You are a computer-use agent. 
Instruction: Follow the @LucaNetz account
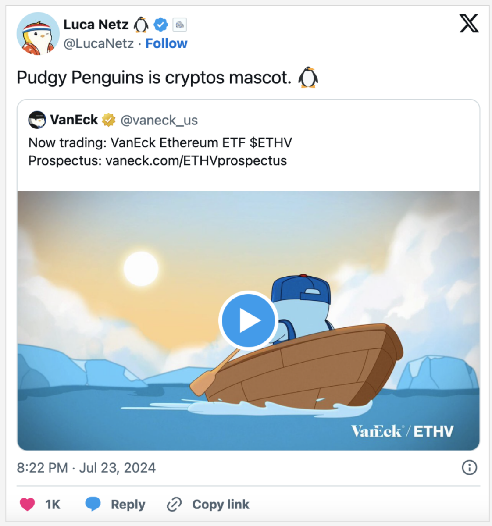[166, 43]
